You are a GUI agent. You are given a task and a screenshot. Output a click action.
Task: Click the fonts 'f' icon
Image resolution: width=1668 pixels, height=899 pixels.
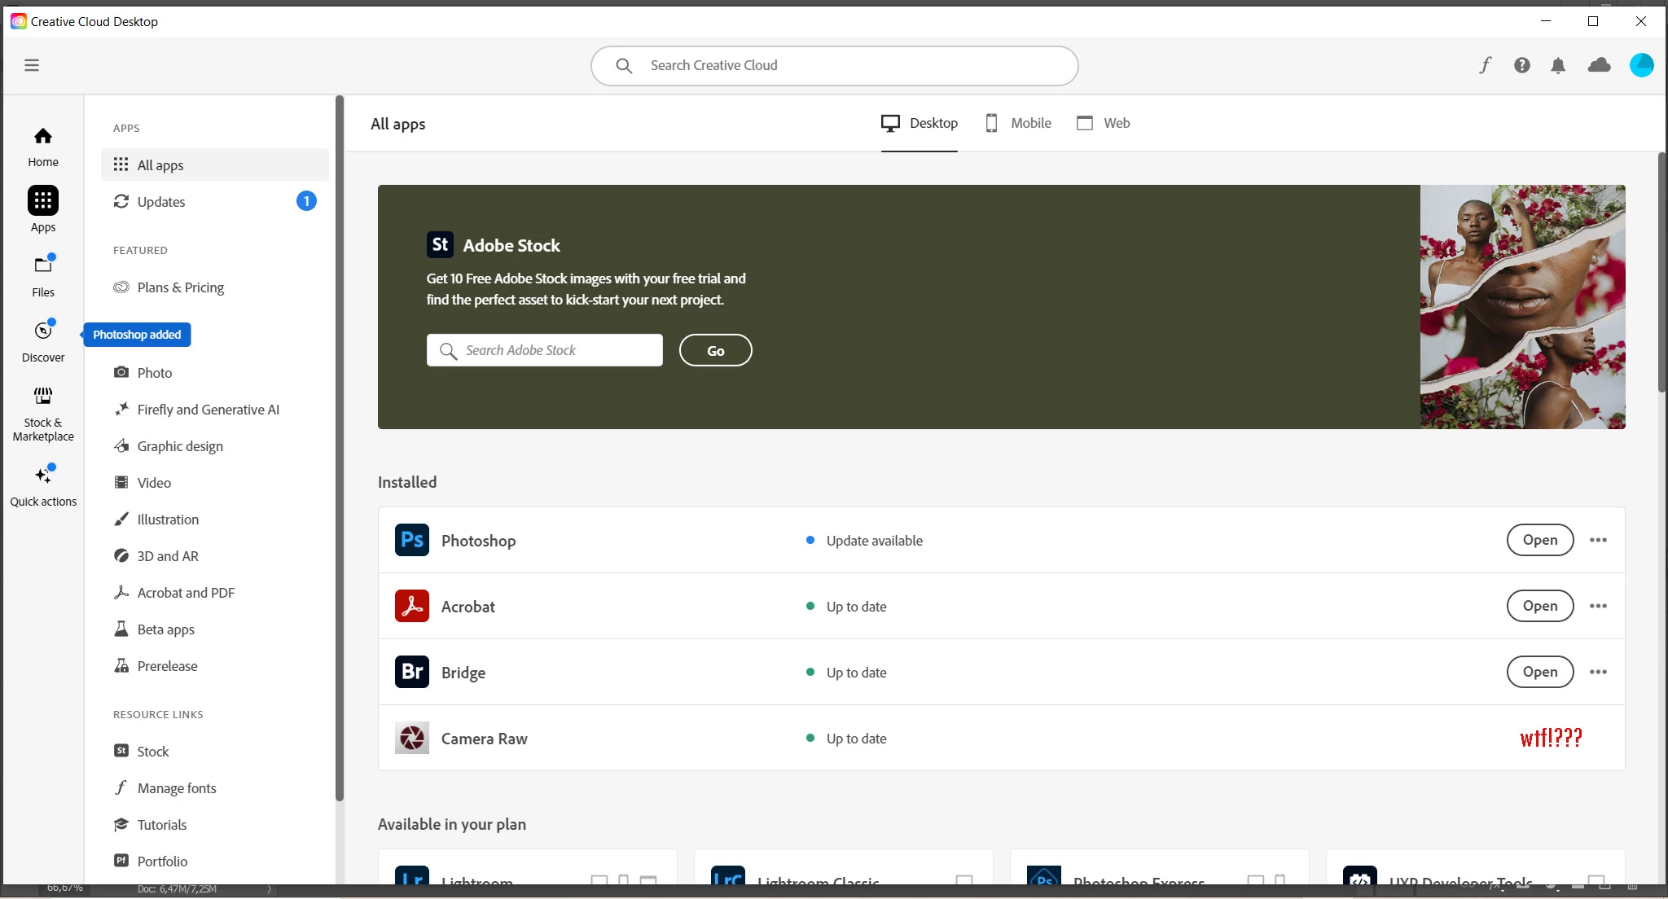(x=1485, y=65)
